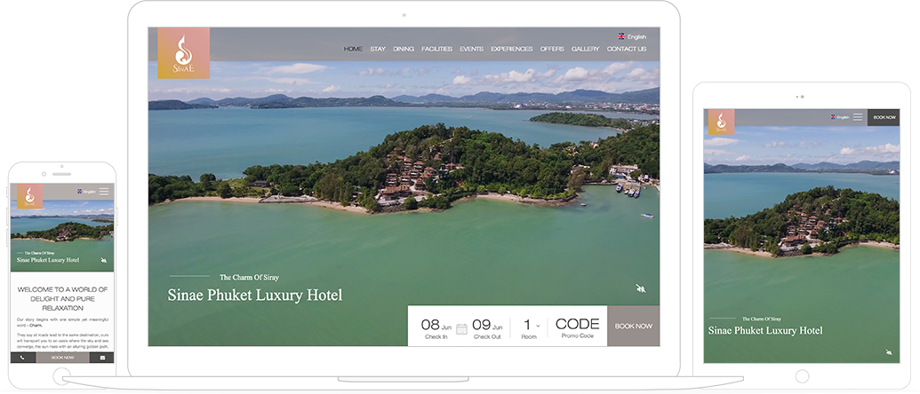Click the phone's Sinae Phuket Luxury Hotel heading
Screen dimensions: 920x394
click(x=48, y=260)
